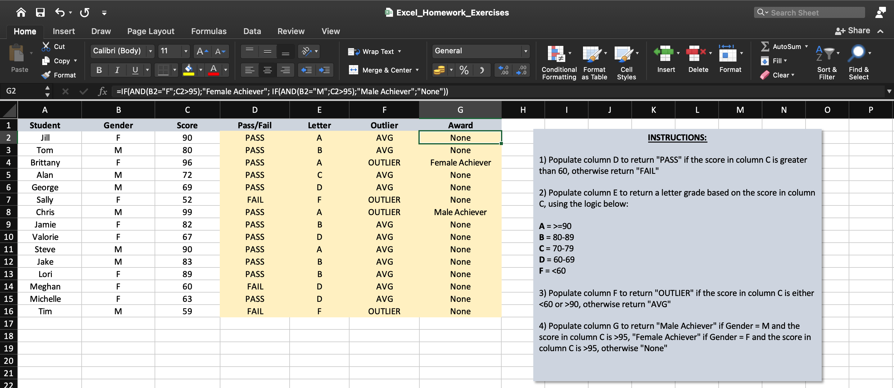Viewport: 894px width, 388px height.
Task: Click the Format Painter brush icon
Action: (x=46, y=75)
